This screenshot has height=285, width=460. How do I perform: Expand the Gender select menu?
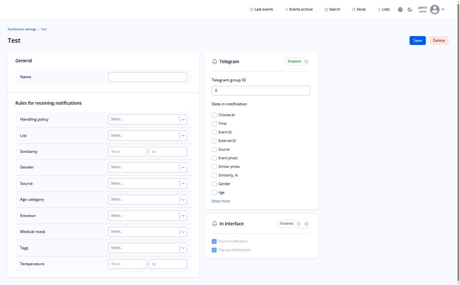click(147, 167)
